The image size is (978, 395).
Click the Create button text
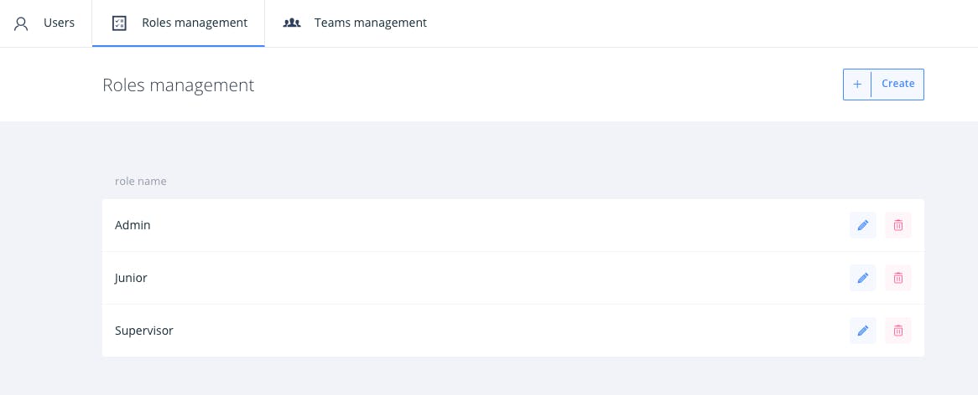(897, 84)
